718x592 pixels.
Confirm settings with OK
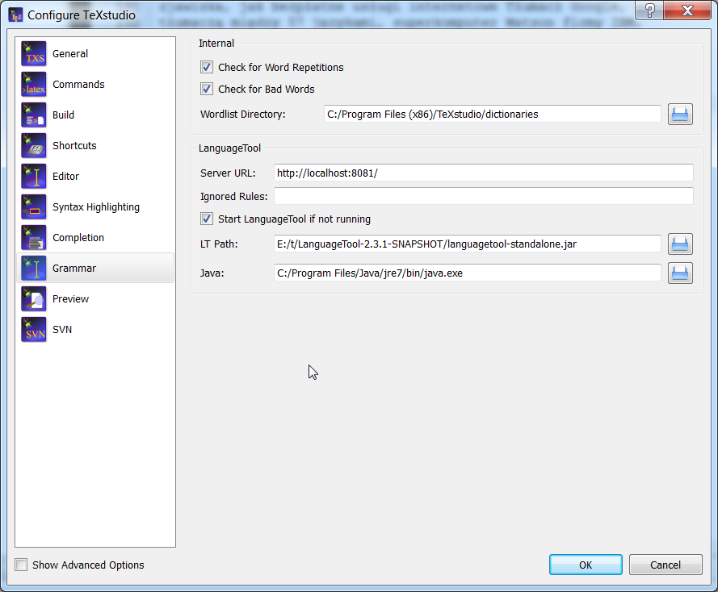[586, 565]
